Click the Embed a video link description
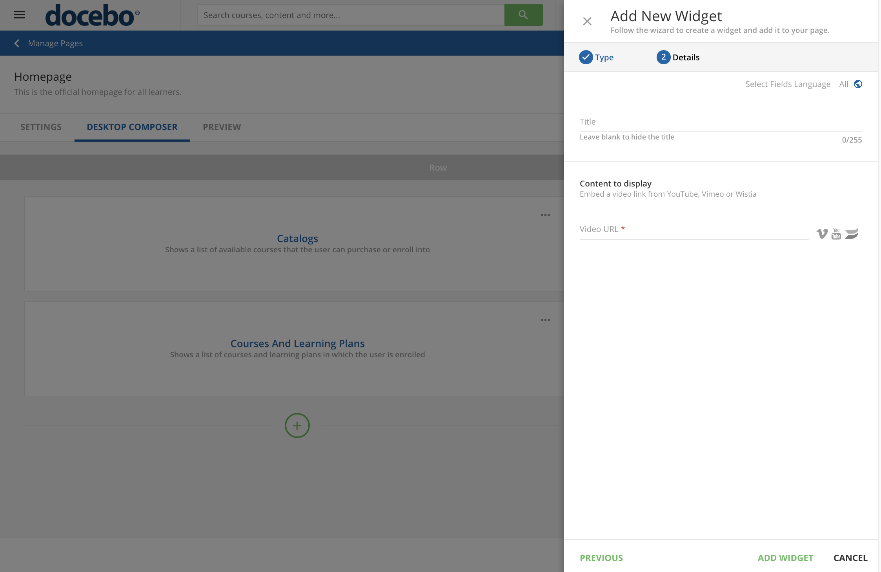This screenshot has height=572, width=881. click(668, 194)
